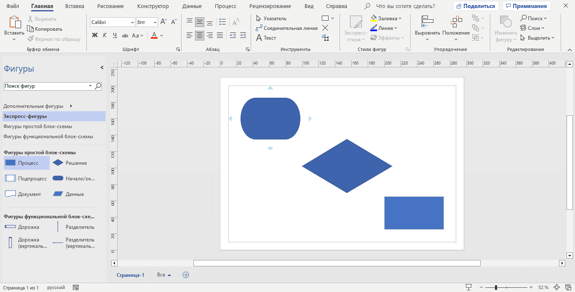Switch to the Конструктор tab
The image size is (575, 292).
point(153,6)
